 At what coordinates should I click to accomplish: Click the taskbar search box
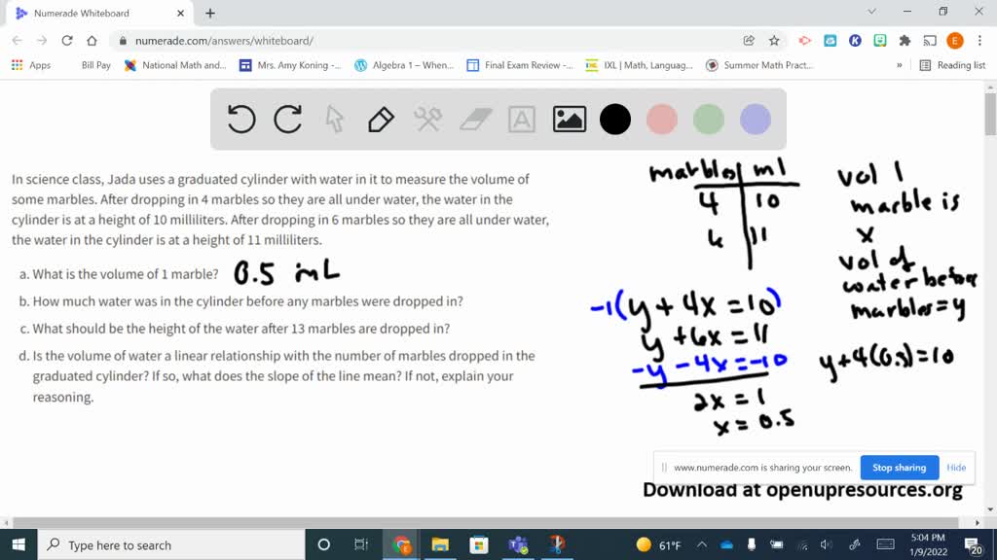[x=171, y=544]
